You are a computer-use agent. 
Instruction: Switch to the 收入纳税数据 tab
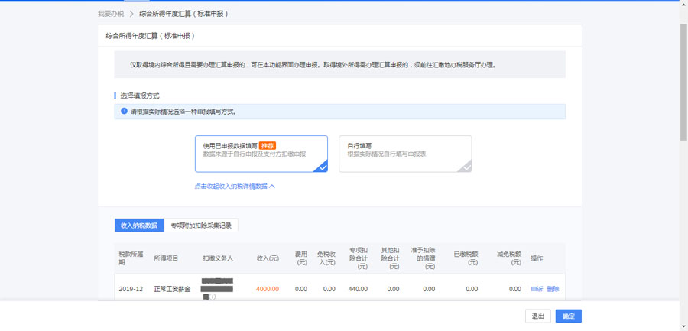pos(139,226)
